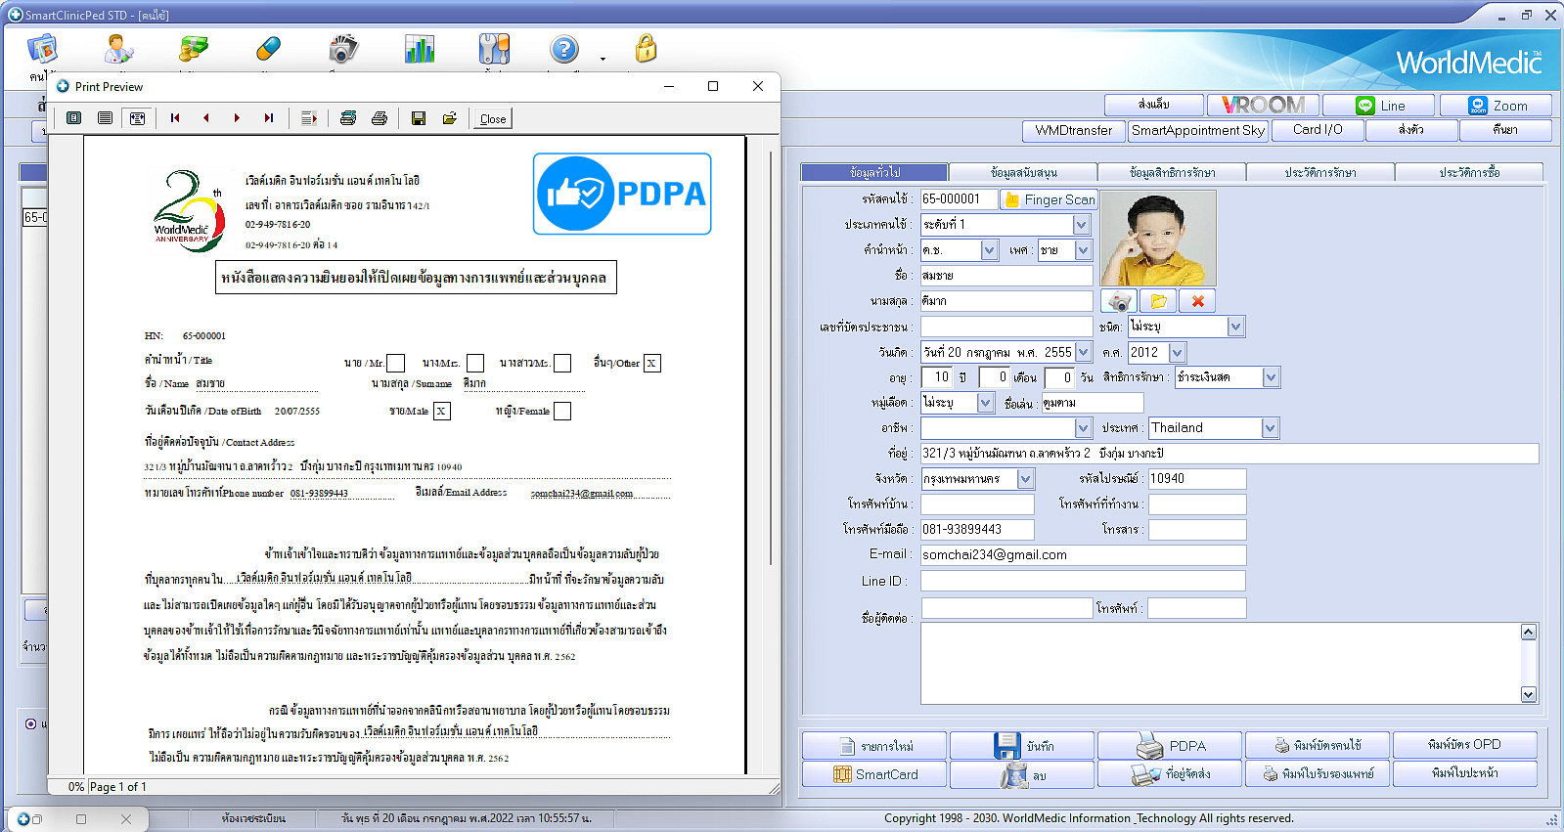Viewport: 1564px width, 832px height.
Task: Click the Card I/O button
Action: [1318, 130]
